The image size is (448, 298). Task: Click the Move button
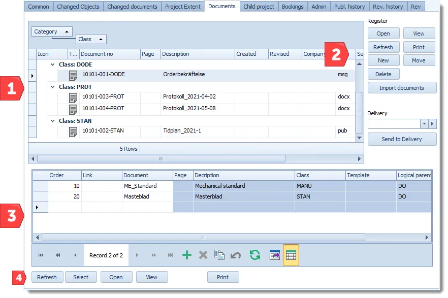click(419, 60)
